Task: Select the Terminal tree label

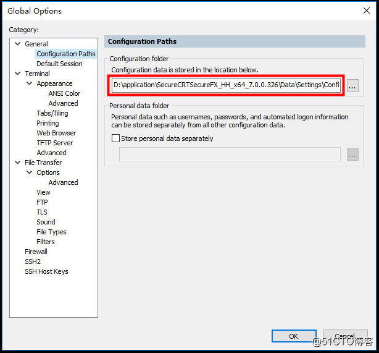Action: [x=37, y=74]
